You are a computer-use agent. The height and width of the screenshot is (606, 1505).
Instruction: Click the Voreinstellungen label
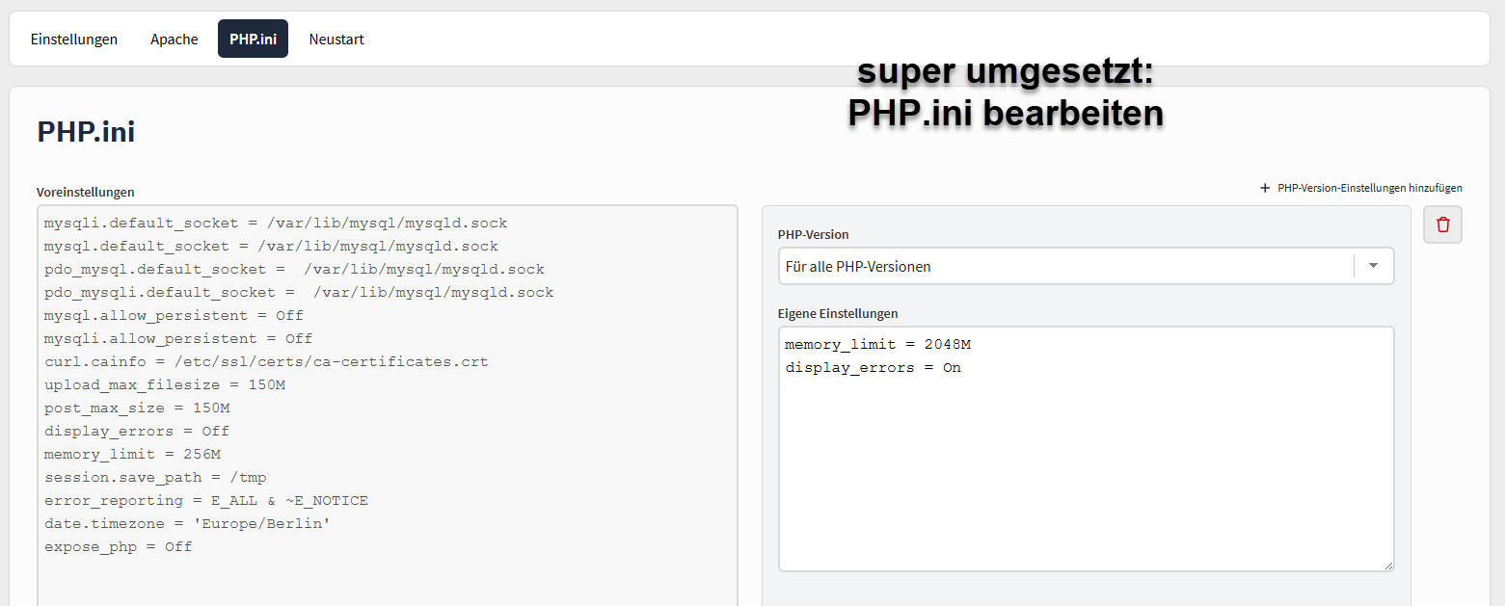coord(86,192)
